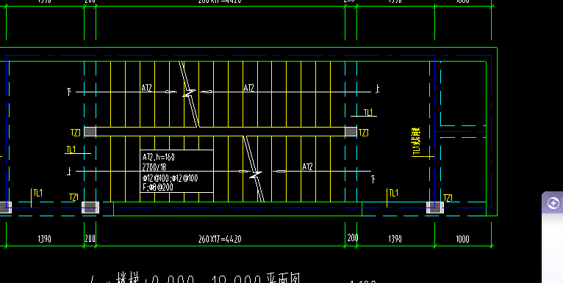The height and width of the screenshot is (283, 563).
Task: Select the lower-left TZ1 column block
Action: point(90,207)
